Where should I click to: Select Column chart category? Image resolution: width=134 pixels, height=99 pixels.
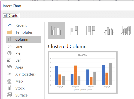[24, 39]
